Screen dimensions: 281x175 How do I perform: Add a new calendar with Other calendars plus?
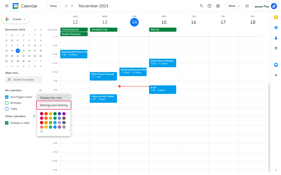[x=34, y=116]
